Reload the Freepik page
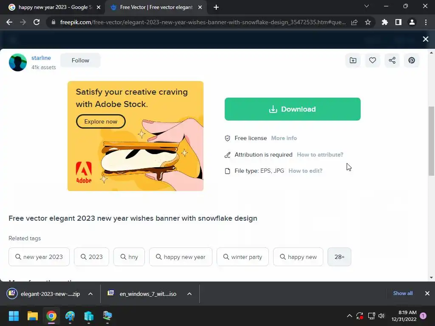Image resolution: width=435 pixels, height=326 pixels. click(x=37, y=22)
